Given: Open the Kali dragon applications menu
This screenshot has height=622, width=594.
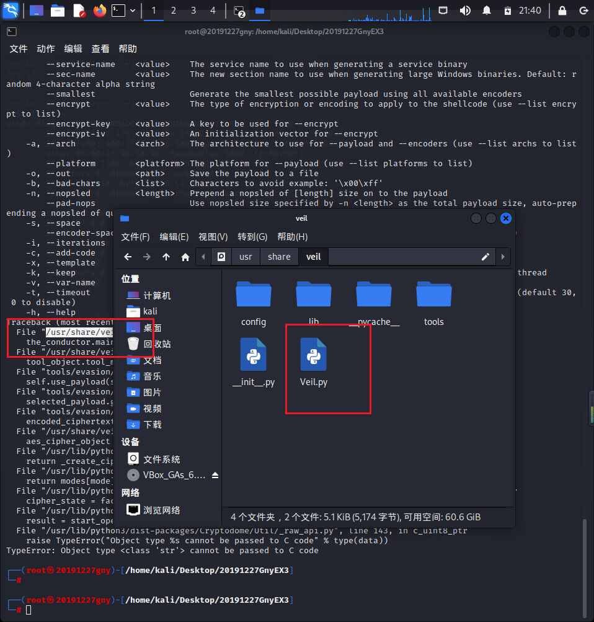Looking at the screenshot, I should pyautogui.click(x=11, y=11).
